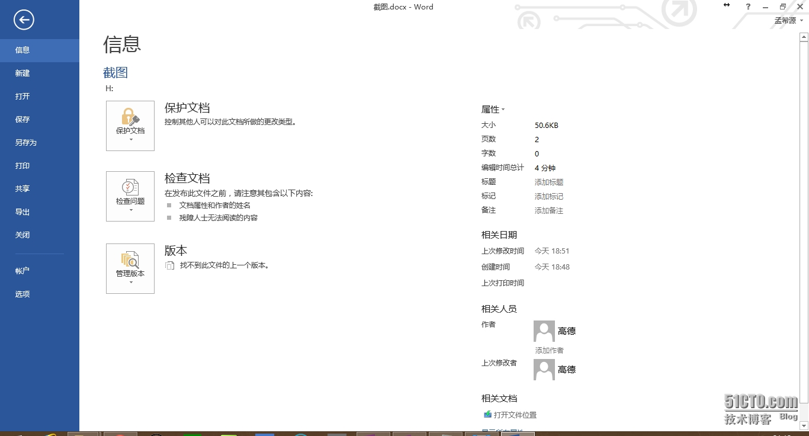Click 添加作者 to add an author
The width and height of the screenshot is (809, 436).
pyautogui.click(x=550, y=351)
